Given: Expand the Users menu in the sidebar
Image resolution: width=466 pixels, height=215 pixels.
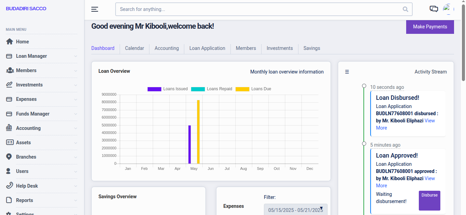Looking at the screenshot, I should click(x=23, y=171).
